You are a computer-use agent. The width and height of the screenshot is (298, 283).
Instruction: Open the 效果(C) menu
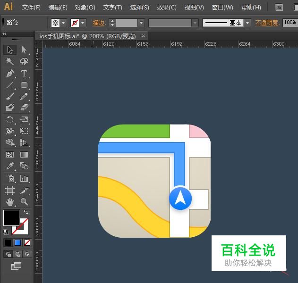pyautogui.click(x=167, y=8)
